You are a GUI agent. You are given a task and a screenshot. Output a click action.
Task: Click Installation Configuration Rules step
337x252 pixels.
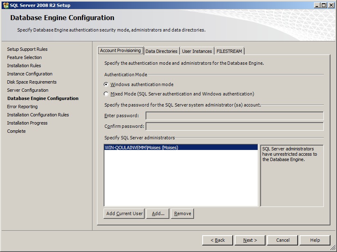click(x=38, y=115)
